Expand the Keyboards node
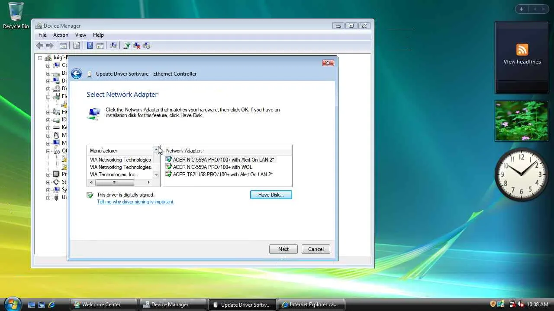554x311 pixels. click(x=48, y=127)
